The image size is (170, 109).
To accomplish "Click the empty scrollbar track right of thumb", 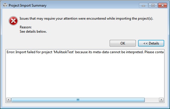I will [x=152, y=100].
